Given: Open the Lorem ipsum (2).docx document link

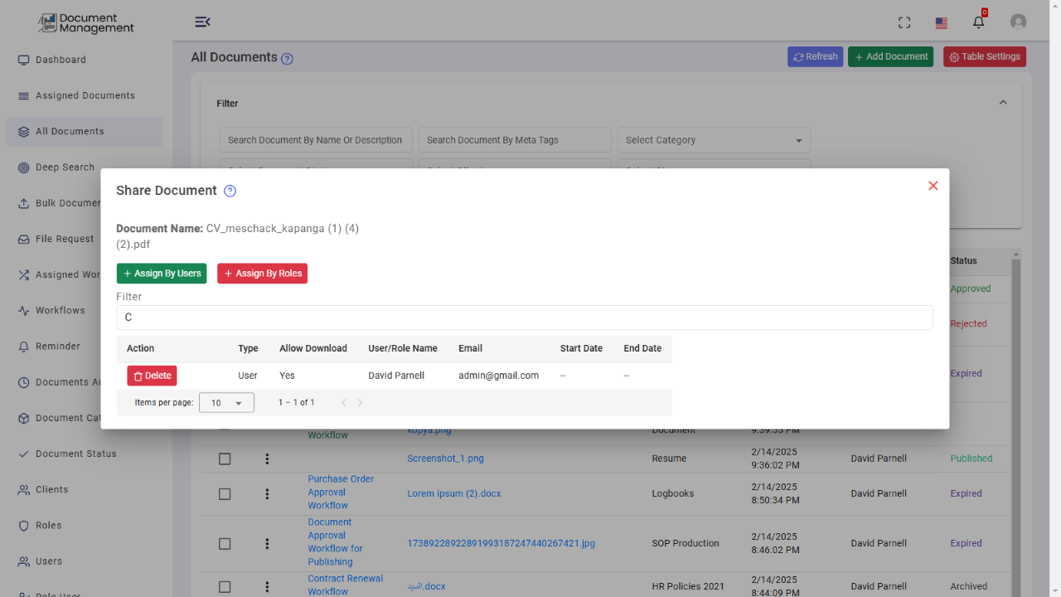Looking at the screenshot, I should tap(454, 493).
